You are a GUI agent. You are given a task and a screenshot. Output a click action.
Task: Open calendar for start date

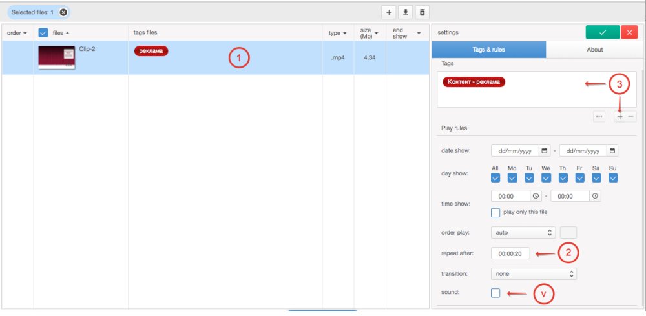coord(544,151)
